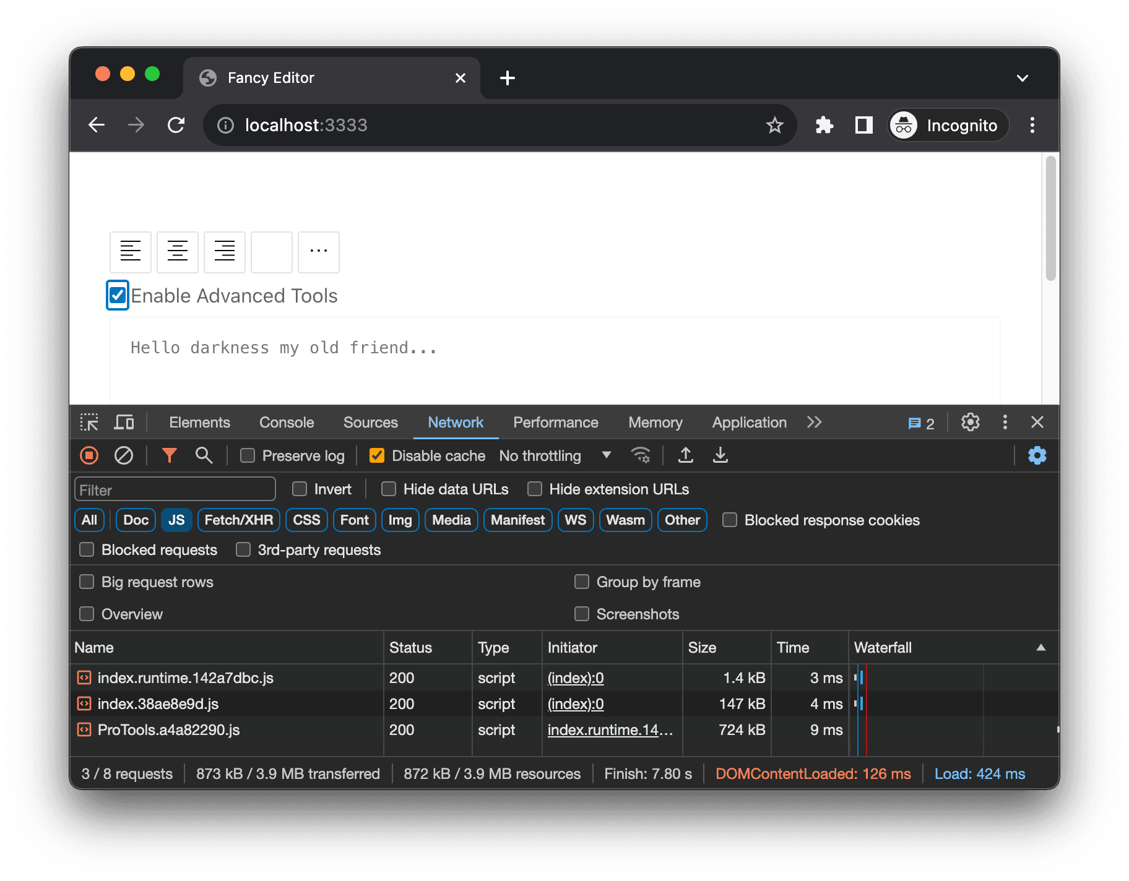
Task: Toggle device toolbar emulation icon
Action: pyautogui.click(x=124, y=423)
